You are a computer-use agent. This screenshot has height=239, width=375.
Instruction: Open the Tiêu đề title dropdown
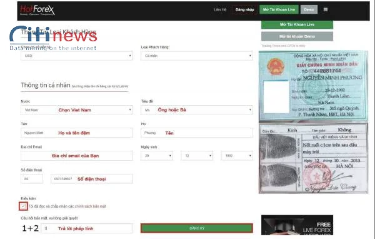[197, 110]
